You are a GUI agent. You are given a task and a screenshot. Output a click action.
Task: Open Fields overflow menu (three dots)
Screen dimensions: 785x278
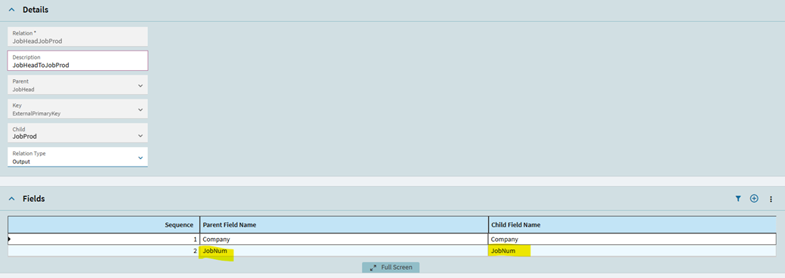pos(771,199)
